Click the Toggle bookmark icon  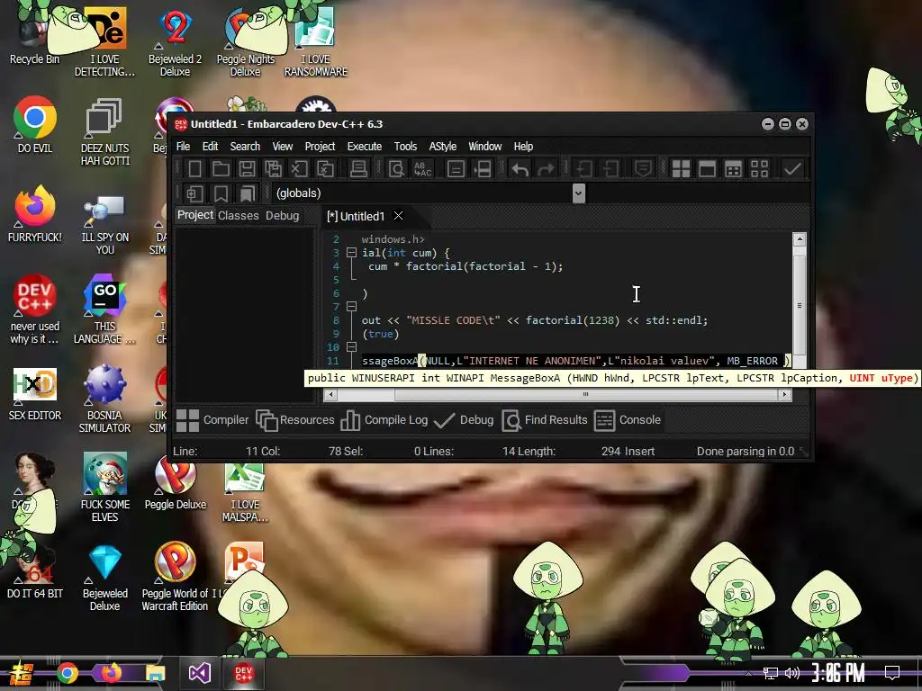click(221, 193)
